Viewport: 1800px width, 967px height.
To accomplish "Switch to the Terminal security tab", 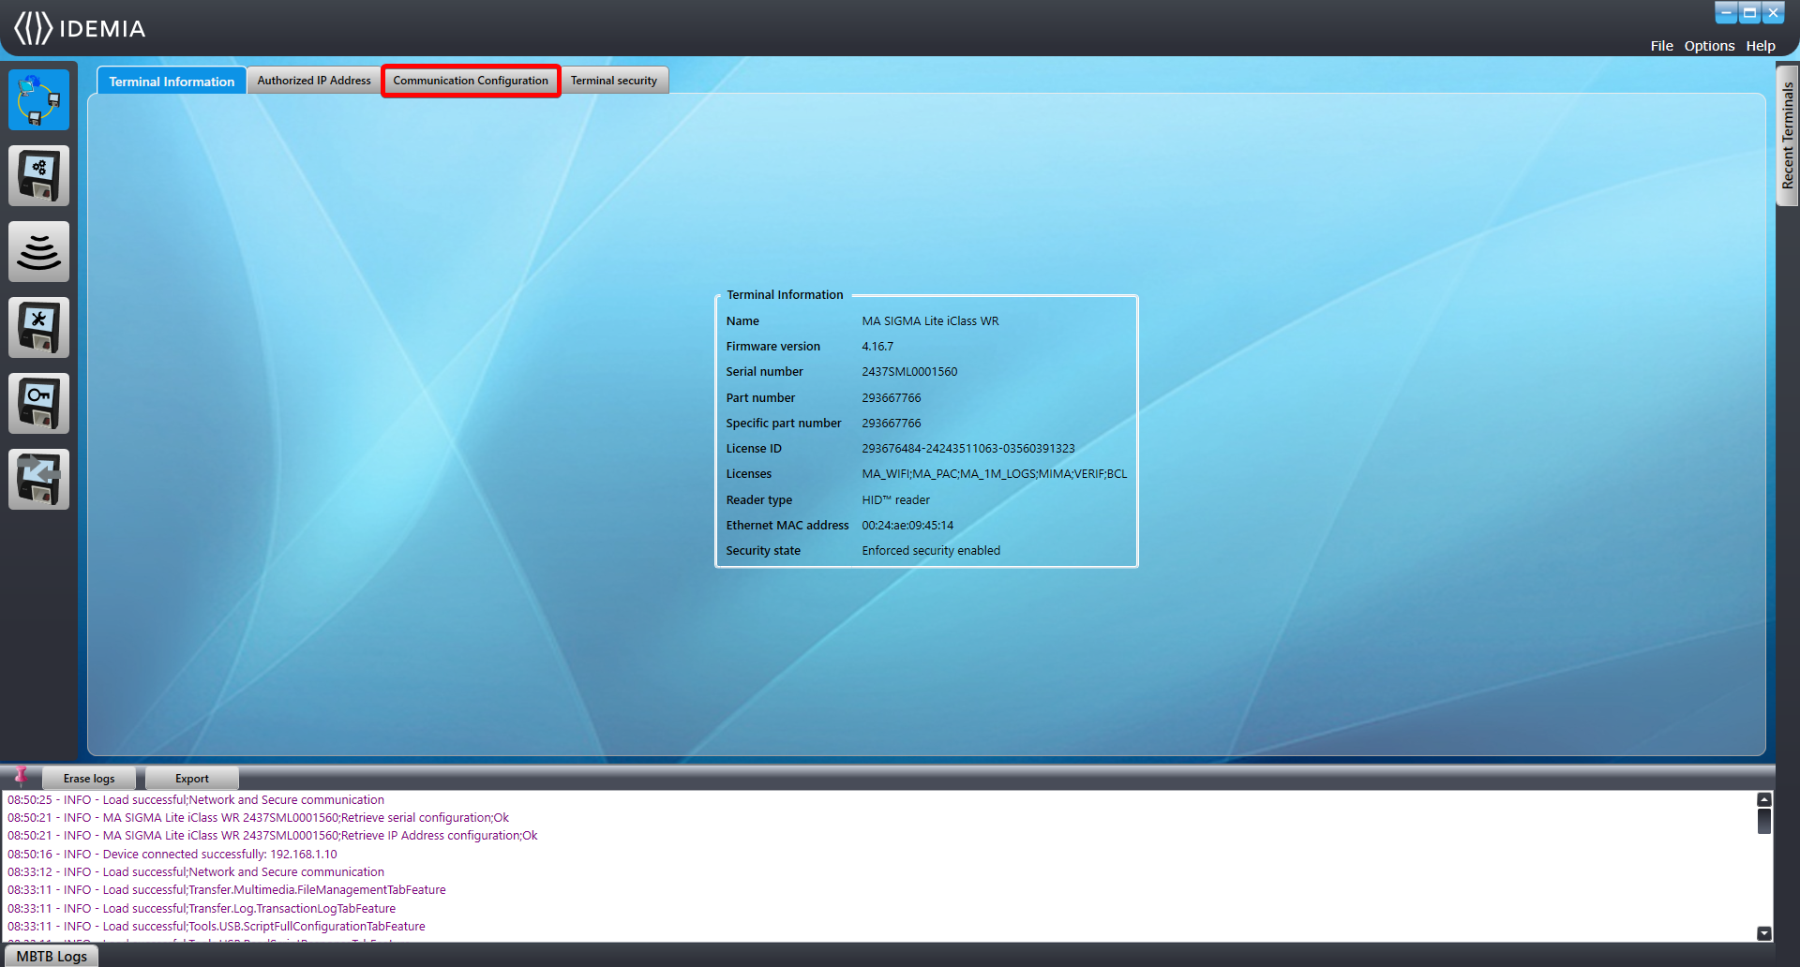I will 614,81.
